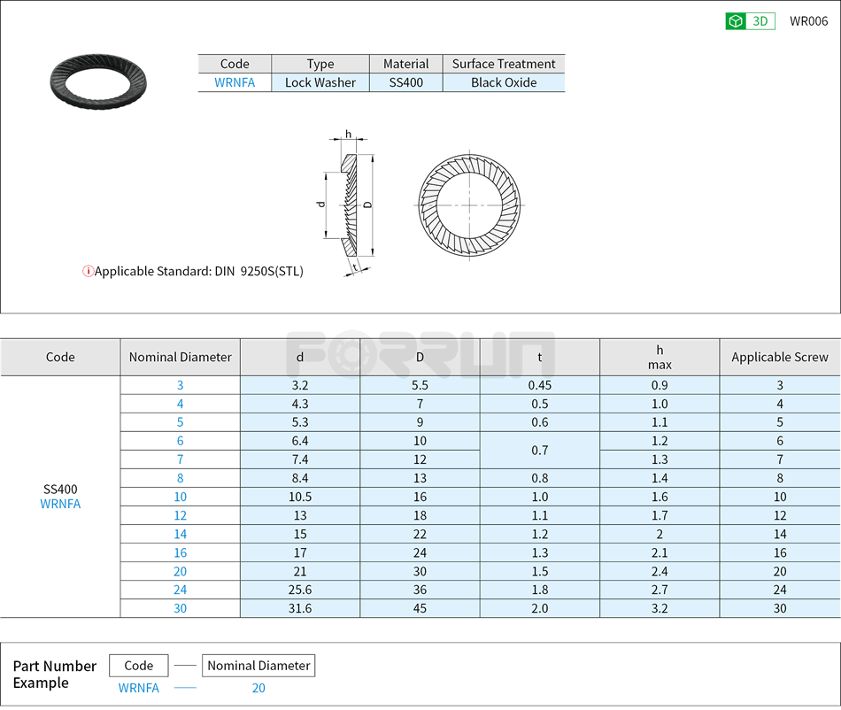Click the 20 link in Part Number Example
This screenshot has width=841, height=710.
(258, 688)
